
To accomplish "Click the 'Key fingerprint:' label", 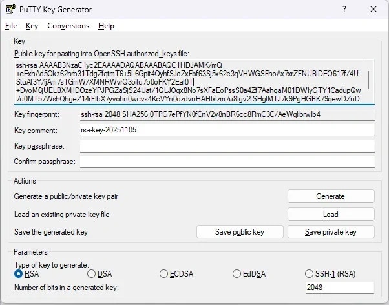I will [37, 114].
